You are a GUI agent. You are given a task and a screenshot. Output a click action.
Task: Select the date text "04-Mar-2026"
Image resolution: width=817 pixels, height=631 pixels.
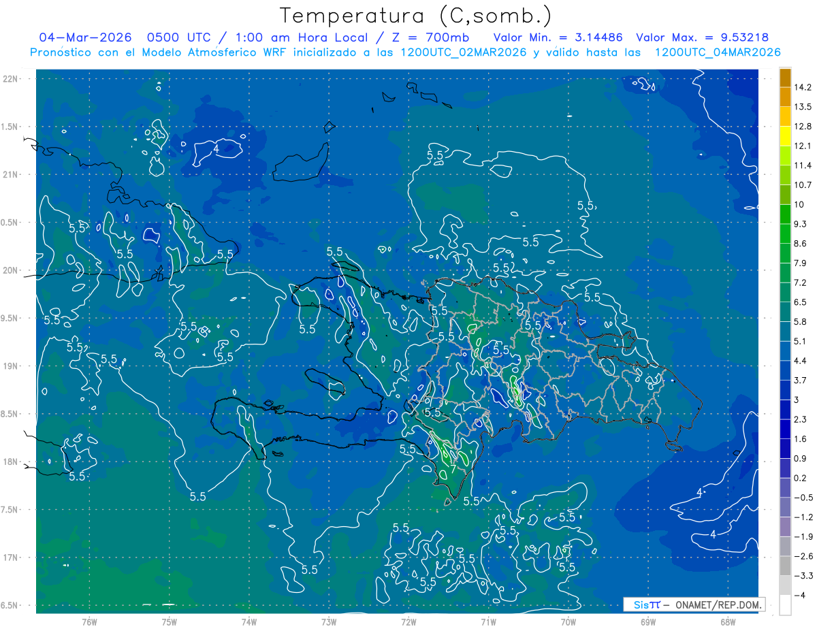coord(85,37)
